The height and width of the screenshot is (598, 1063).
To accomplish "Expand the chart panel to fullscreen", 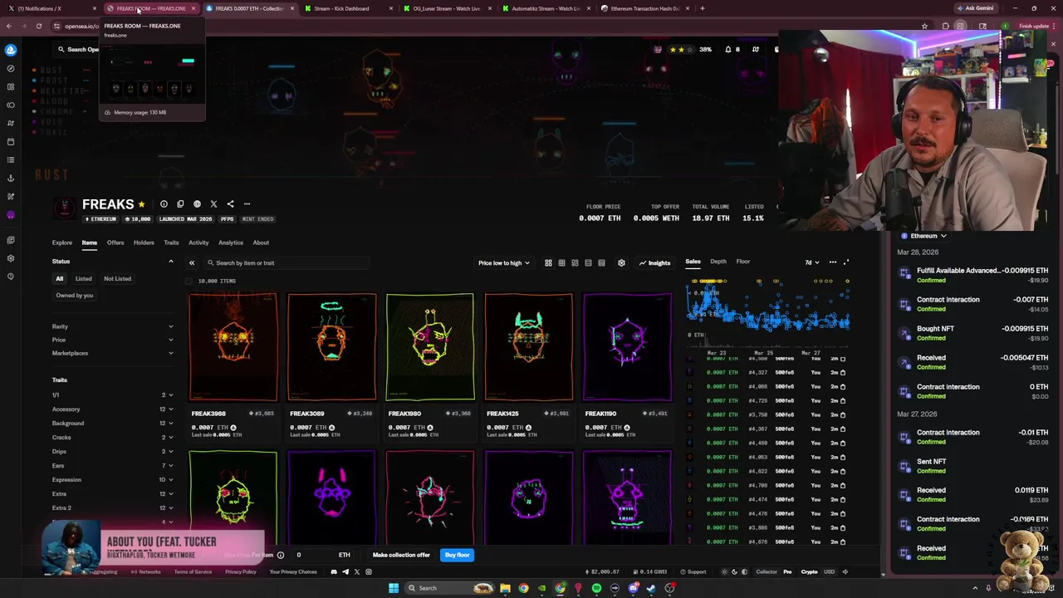I will pos(846,262).
